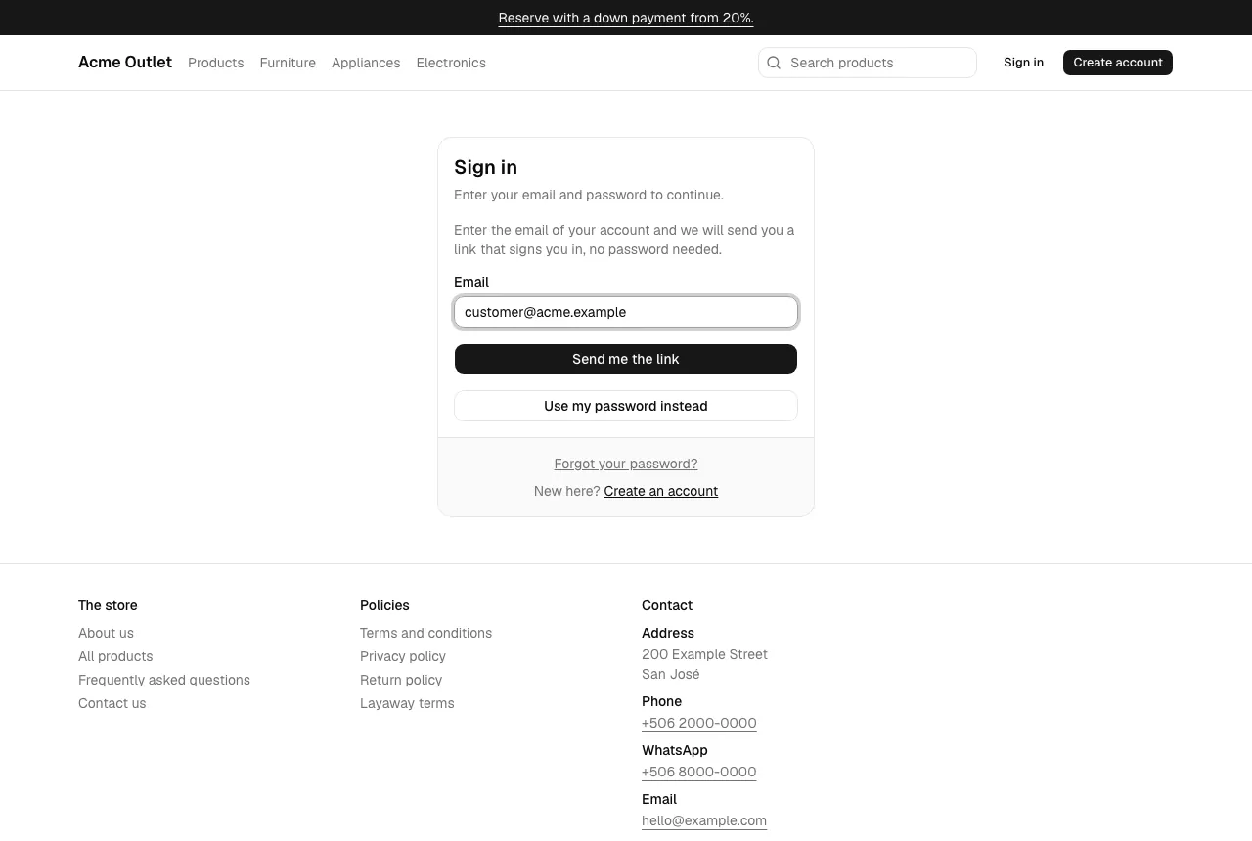Screen dimensions: 1252x841
Task: Click the 200 Example Street address text
Action: [704, 654]
